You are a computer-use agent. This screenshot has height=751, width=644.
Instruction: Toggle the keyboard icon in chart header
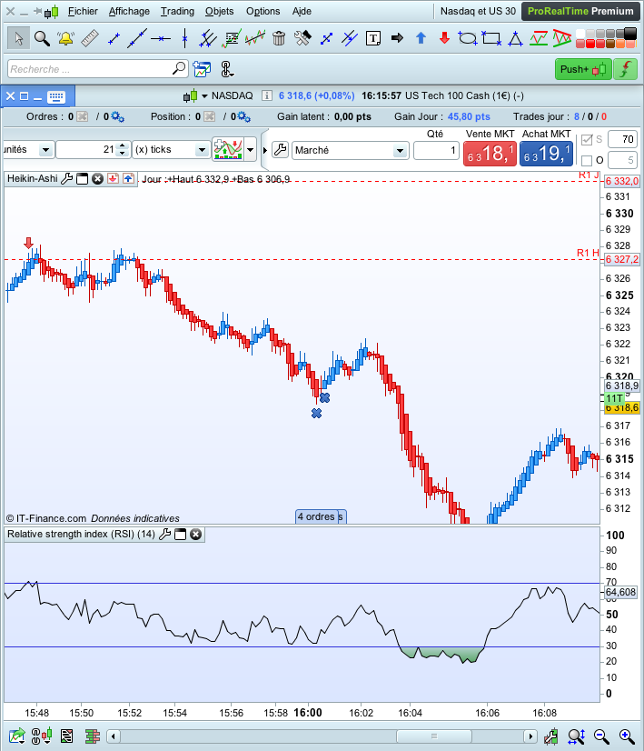(56, 96)
